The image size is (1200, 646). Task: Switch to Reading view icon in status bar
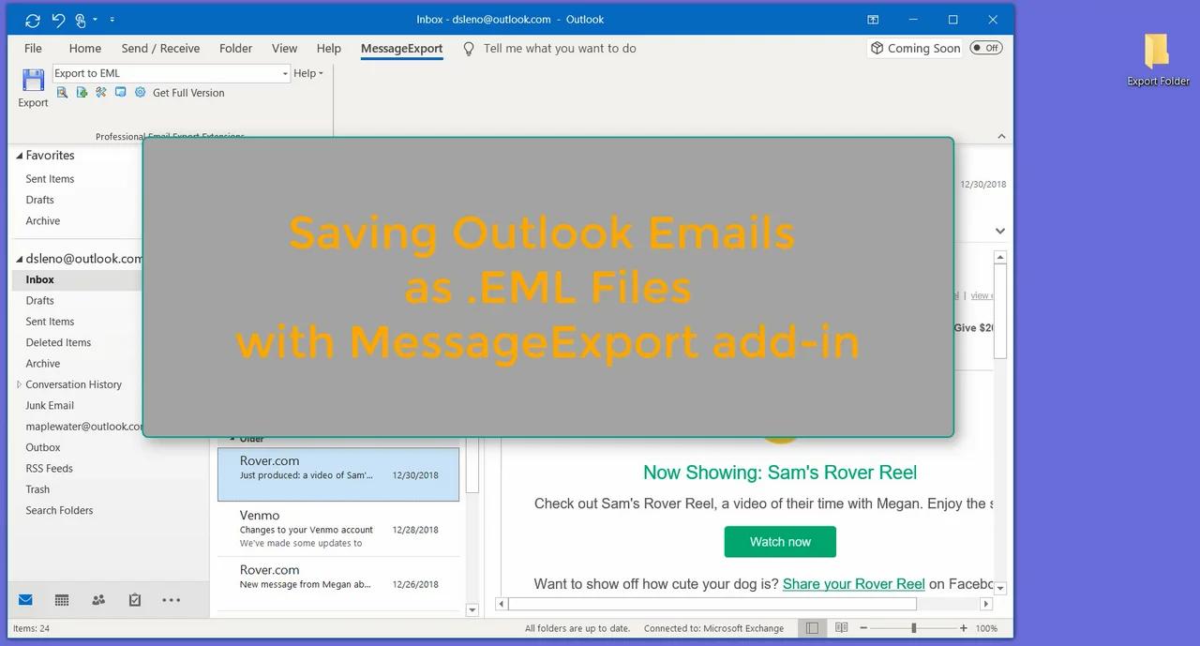coord(841,628)
